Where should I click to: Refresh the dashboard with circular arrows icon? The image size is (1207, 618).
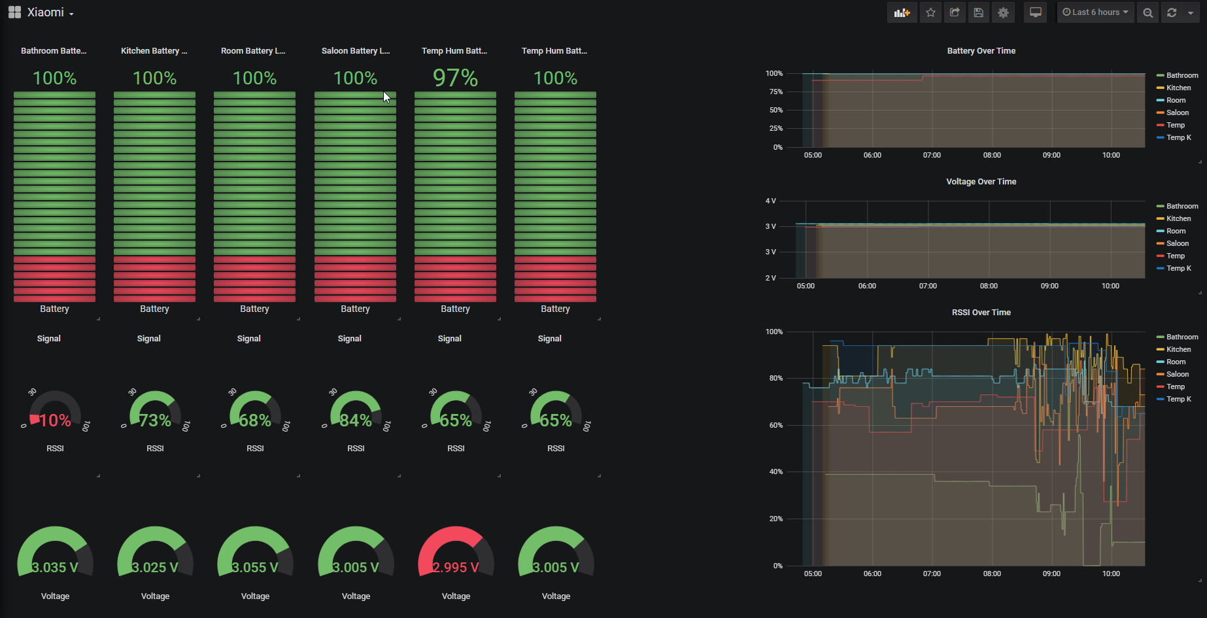click(x=1172, y=12)
